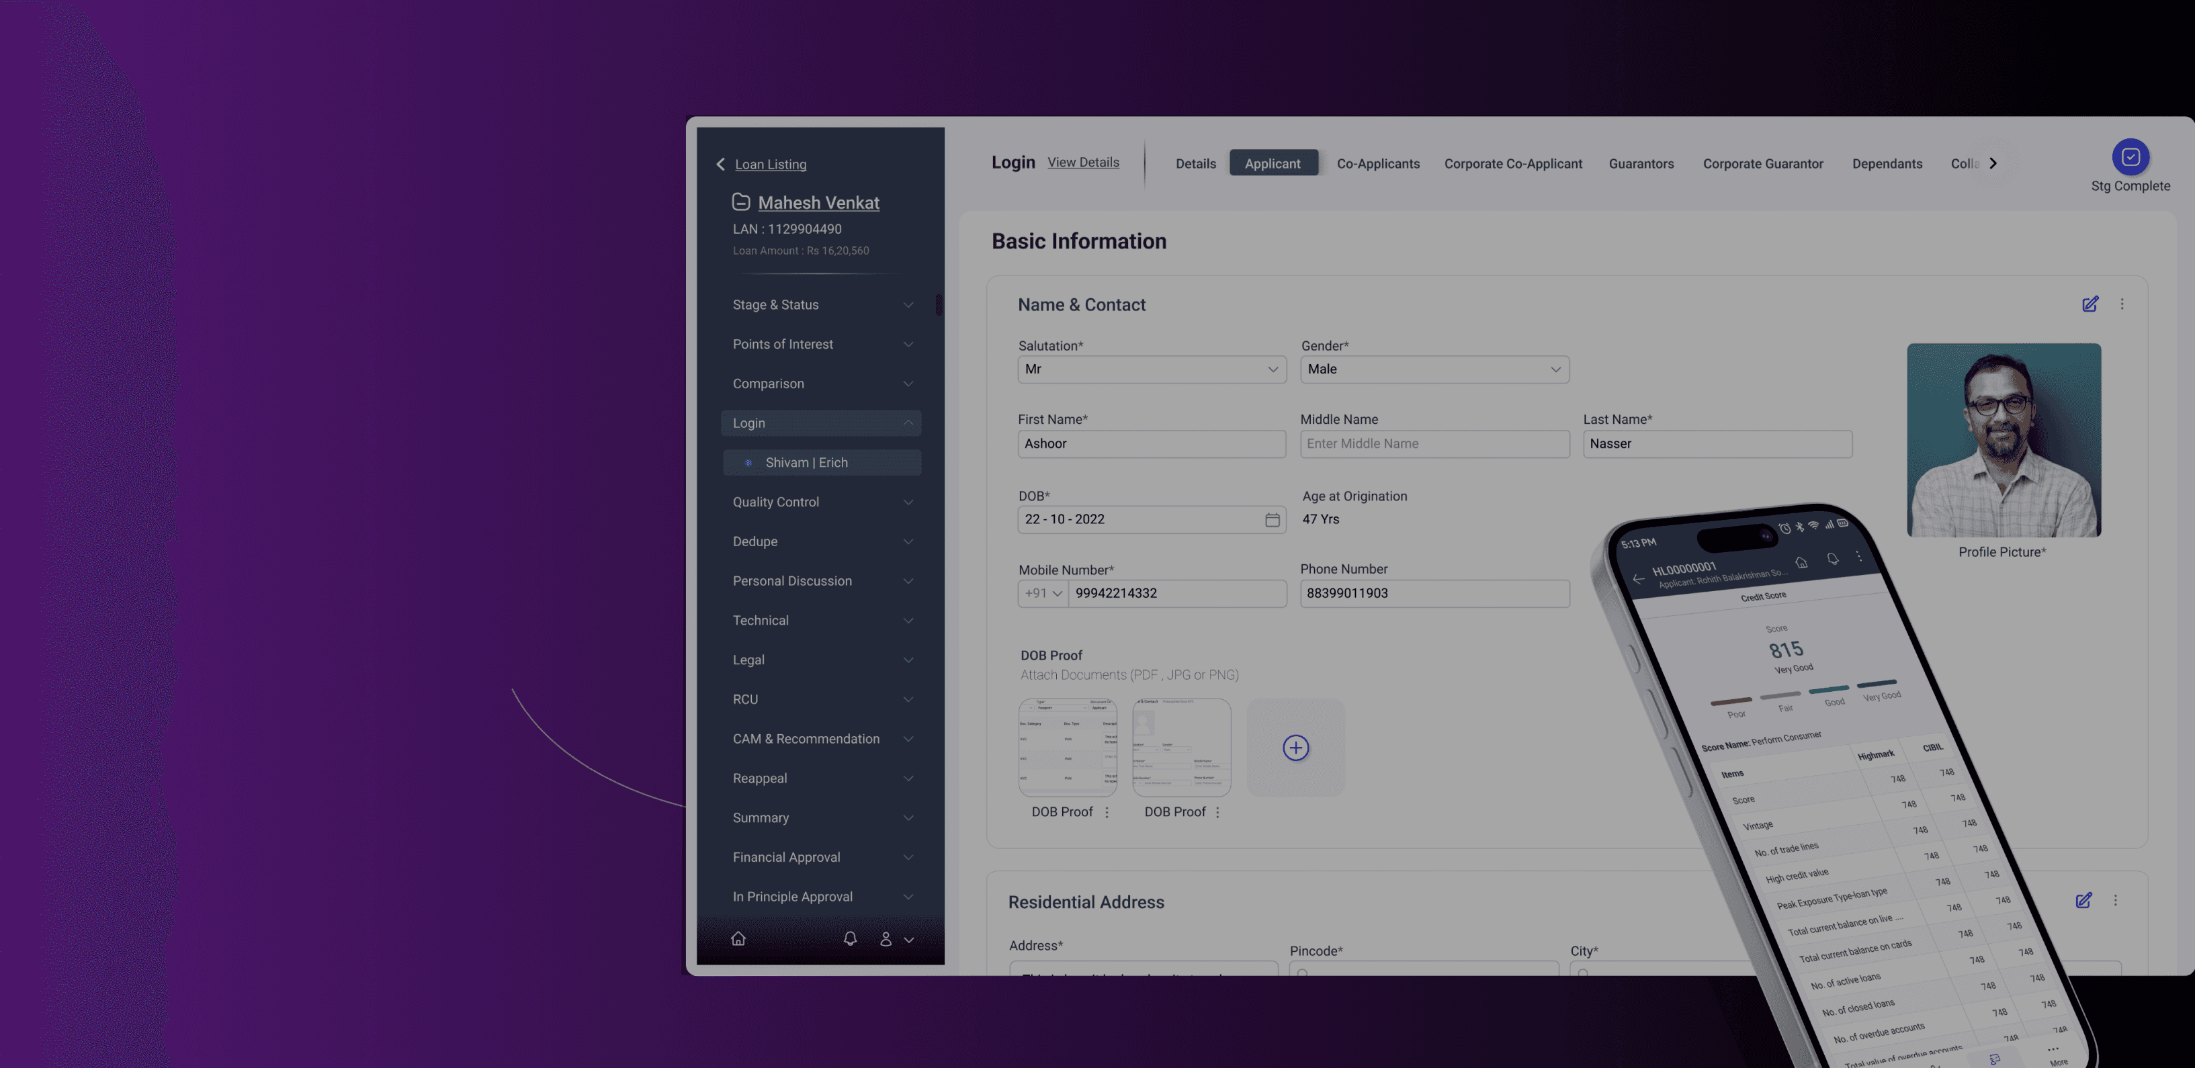Open the DOB calendar picker
The width and height of the screenshot is (2195, 1068).
(x=1272, y=519)
